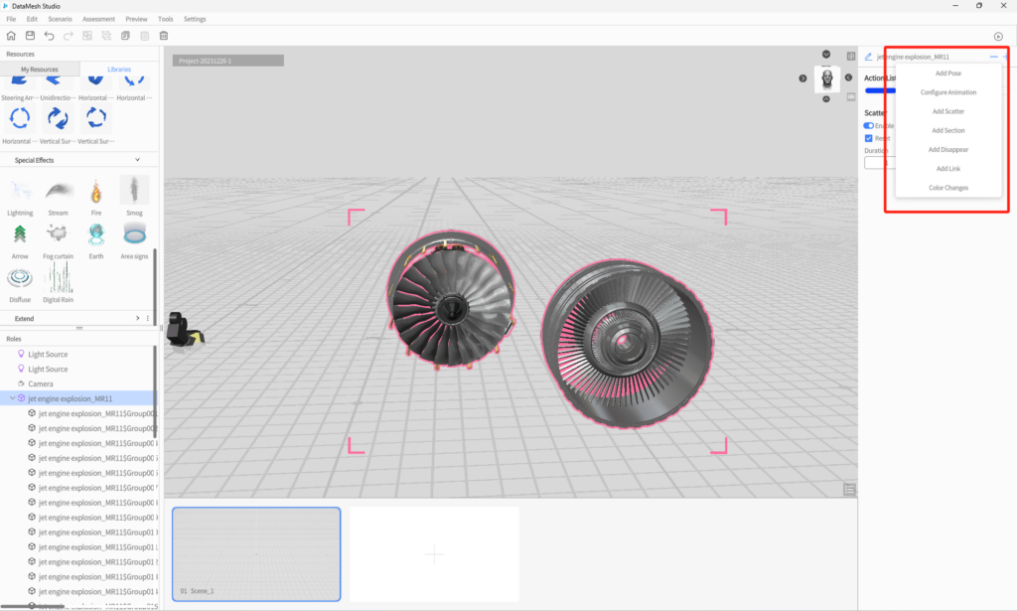Pick the Digital Rain effect

tap(58, 284)
